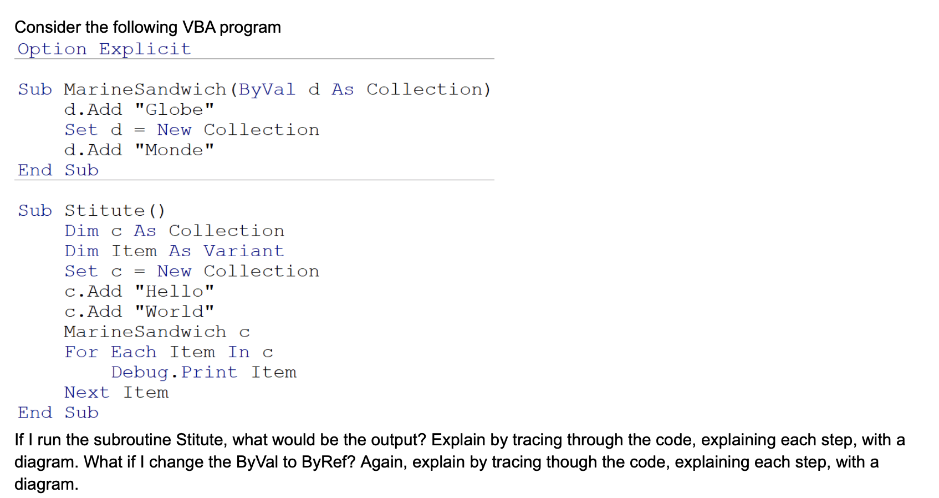Click the MarineSandwich name in its Sub declaration
The height and width of the screenshot is (498, 939).
click(145, 89)
